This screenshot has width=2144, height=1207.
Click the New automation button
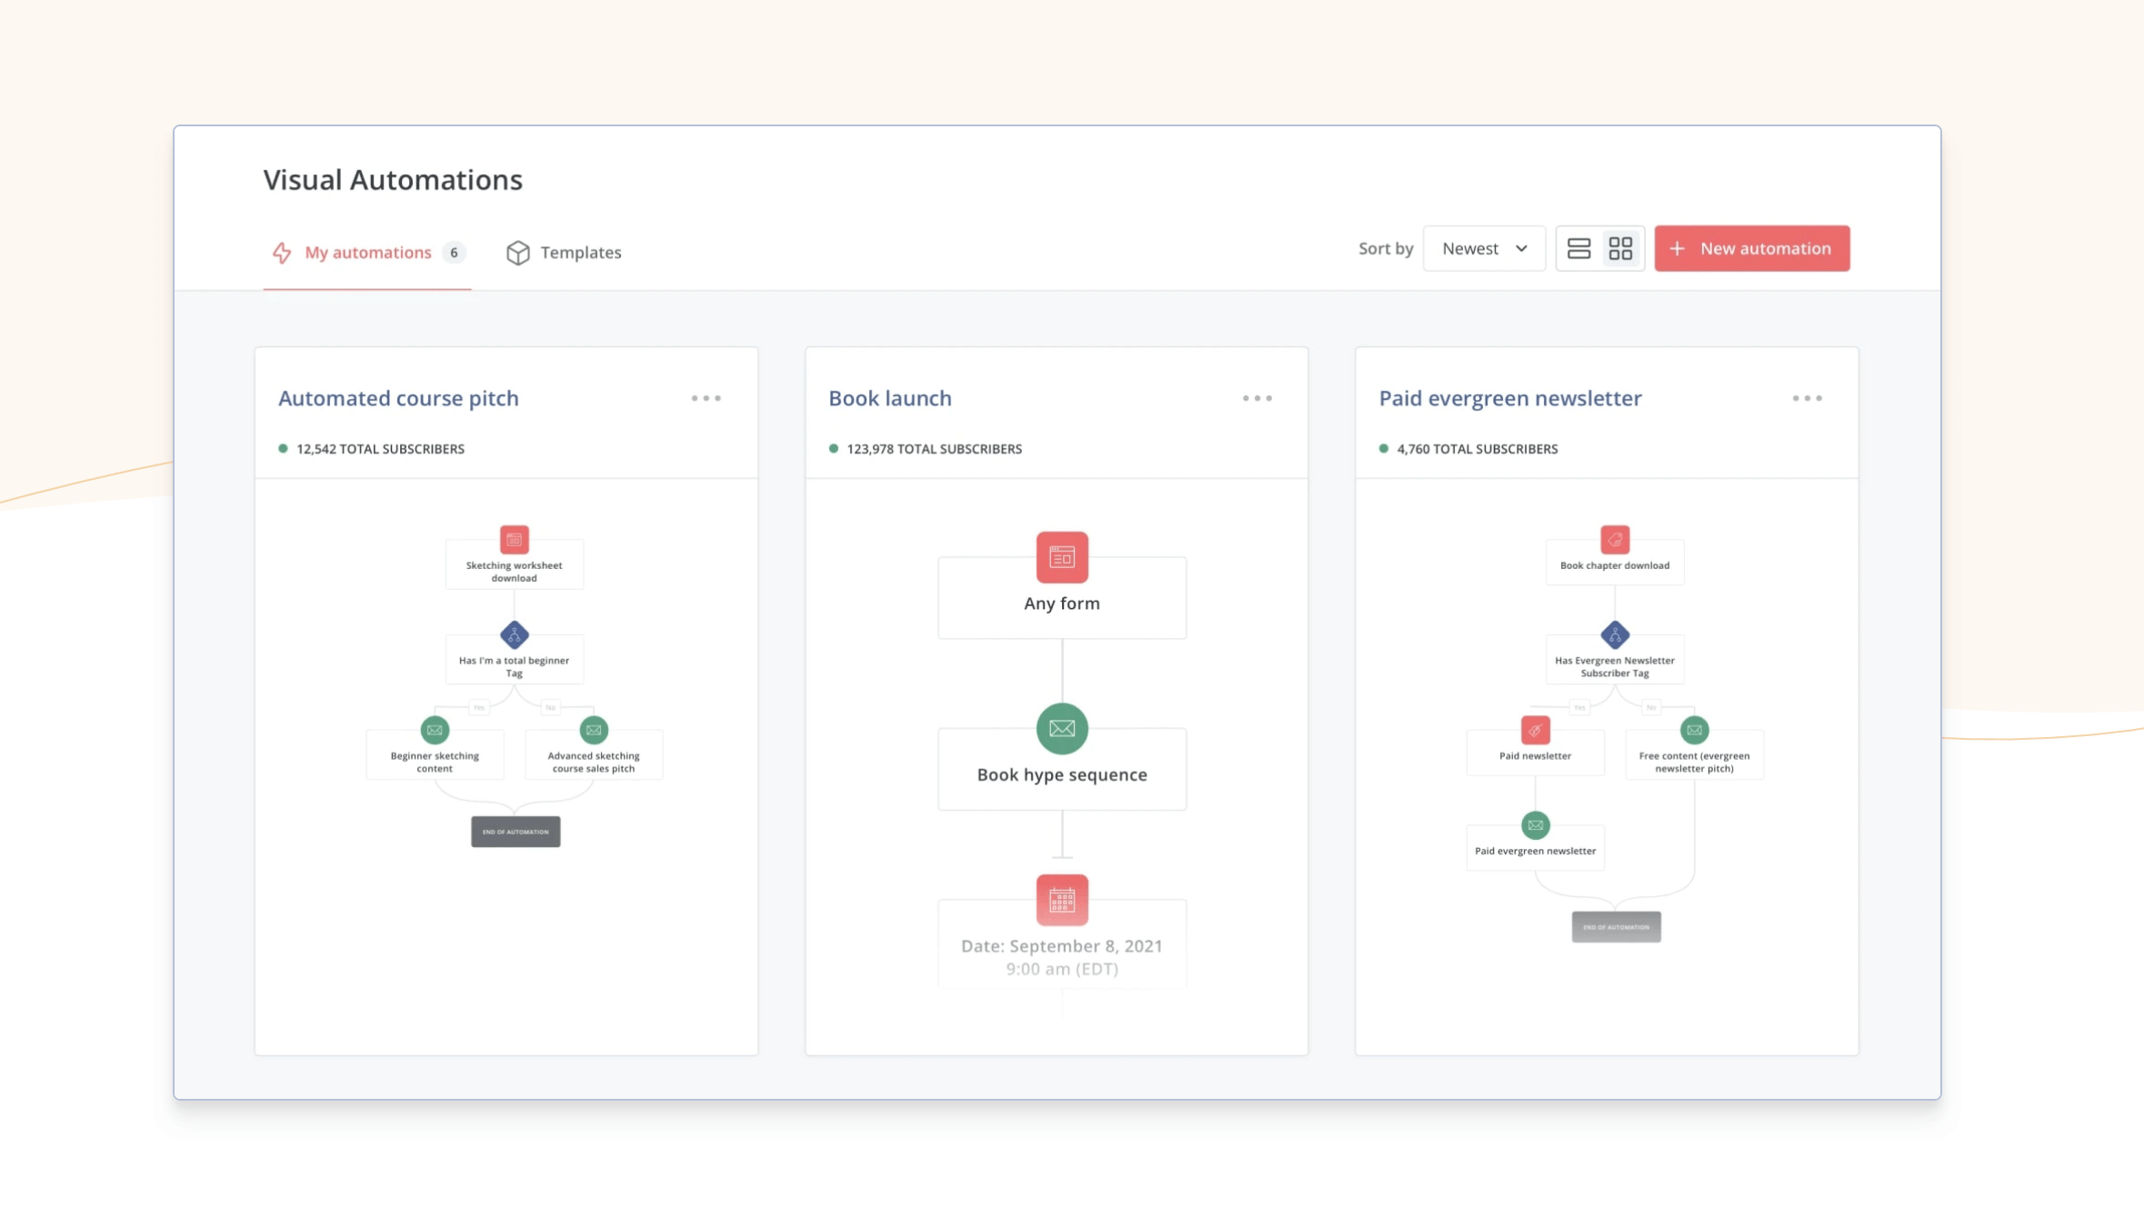point(1751,248)
